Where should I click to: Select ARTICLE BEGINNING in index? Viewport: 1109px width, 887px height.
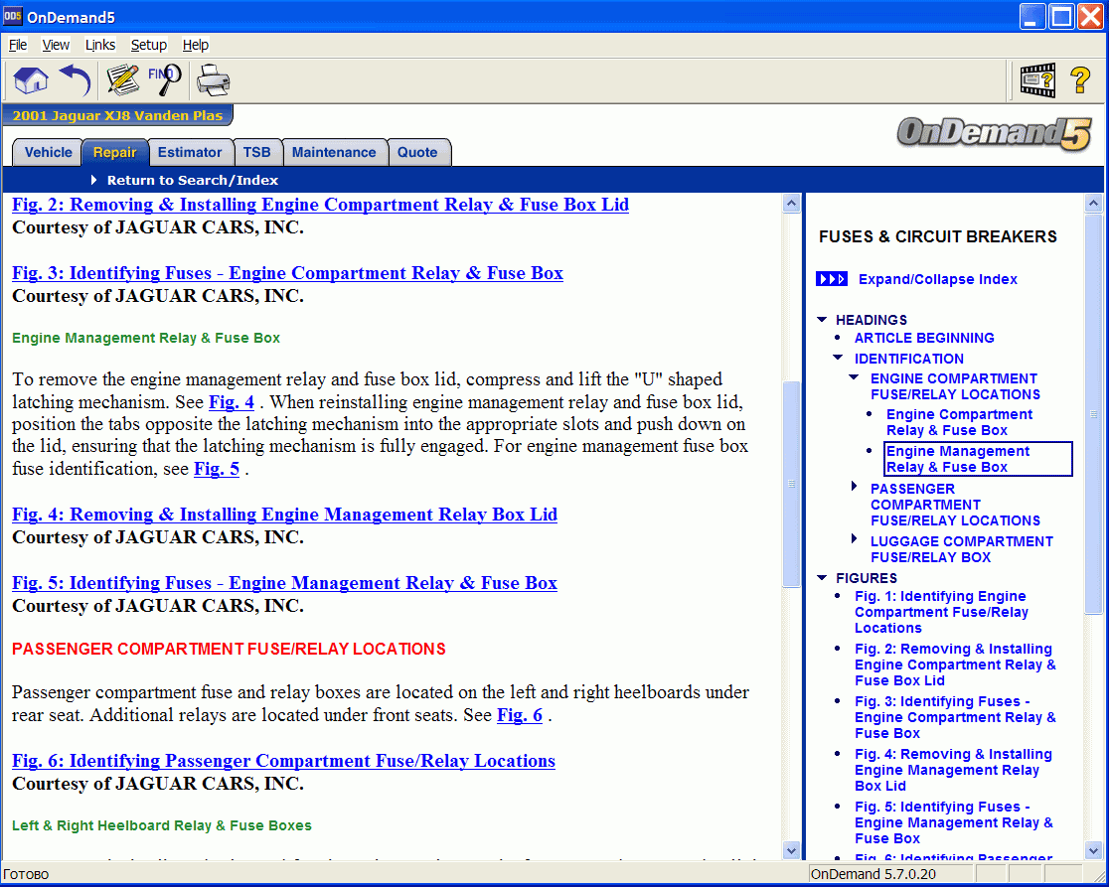(924, 338)
